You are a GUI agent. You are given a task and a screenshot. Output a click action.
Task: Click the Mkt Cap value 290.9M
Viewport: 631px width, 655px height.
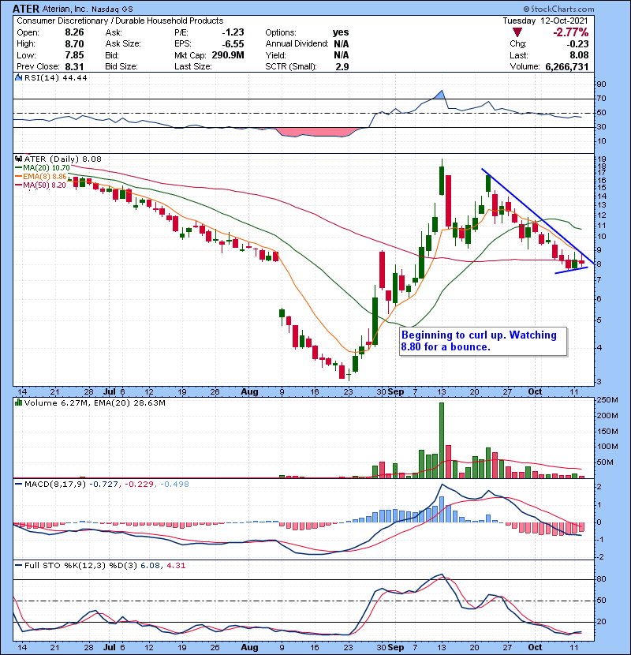[228, 55]
